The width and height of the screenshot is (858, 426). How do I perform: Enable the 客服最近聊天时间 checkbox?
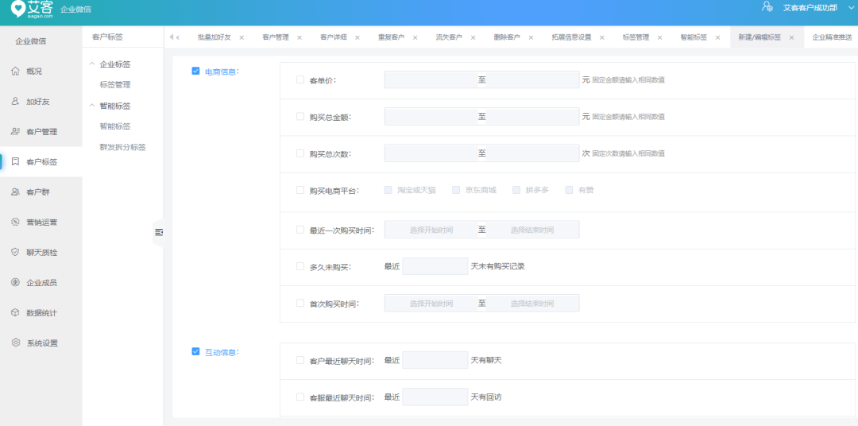pyautogui.click(x=300, y=397)
